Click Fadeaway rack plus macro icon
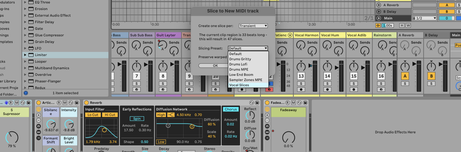 click(x=267, y=115)
